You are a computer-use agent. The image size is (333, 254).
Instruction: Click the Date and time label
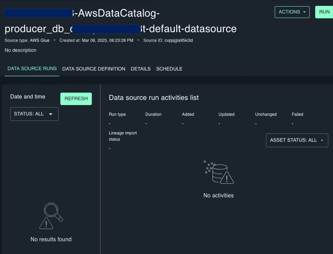coord(28,97)
